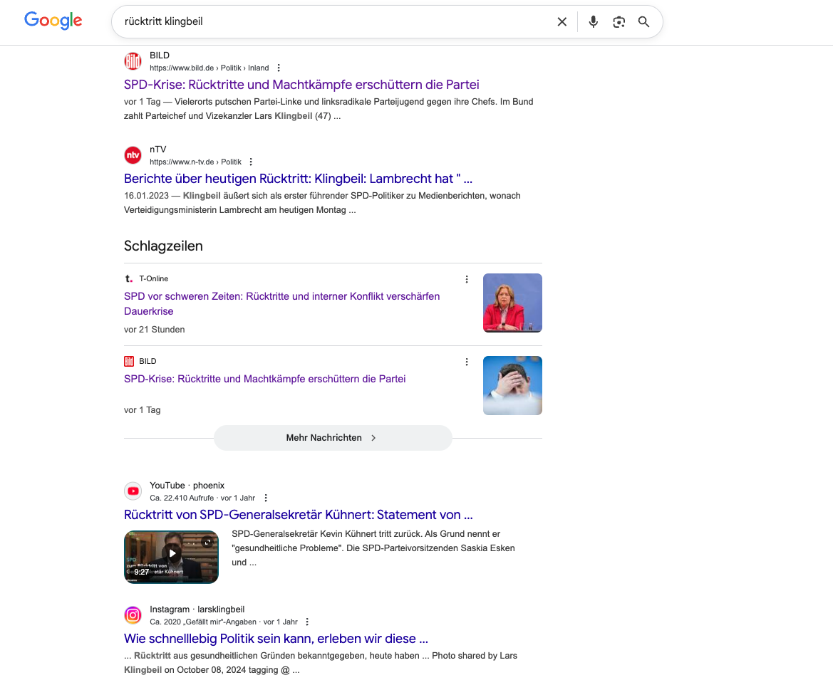This screenshot has width=833, height=680.
Task: Open more options for T-Online headline
Action: point(467,279)
